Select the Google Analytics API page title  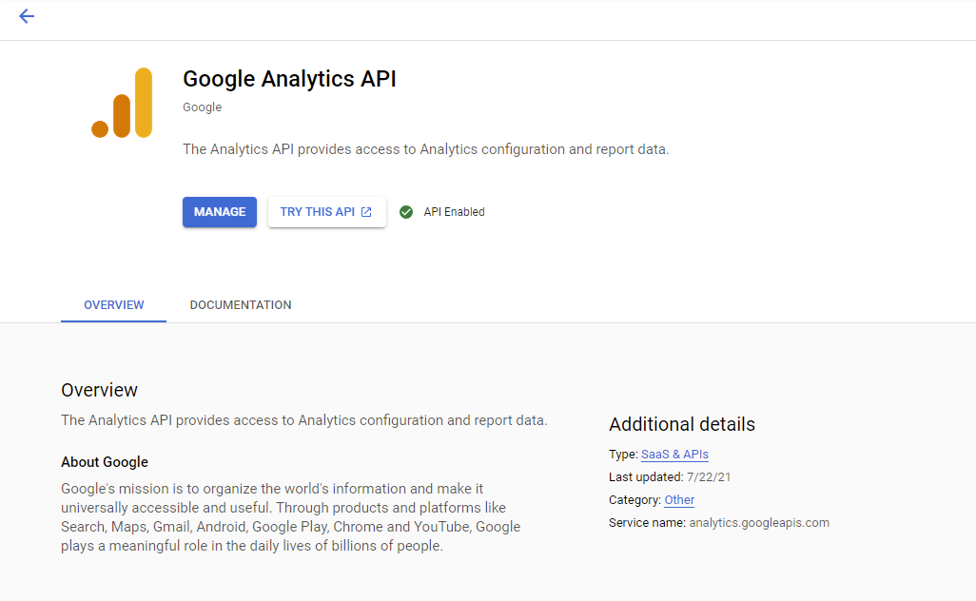tap(289, 79)
